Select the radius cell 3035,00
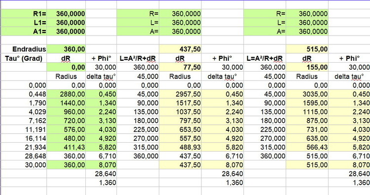 coord(307,94)
